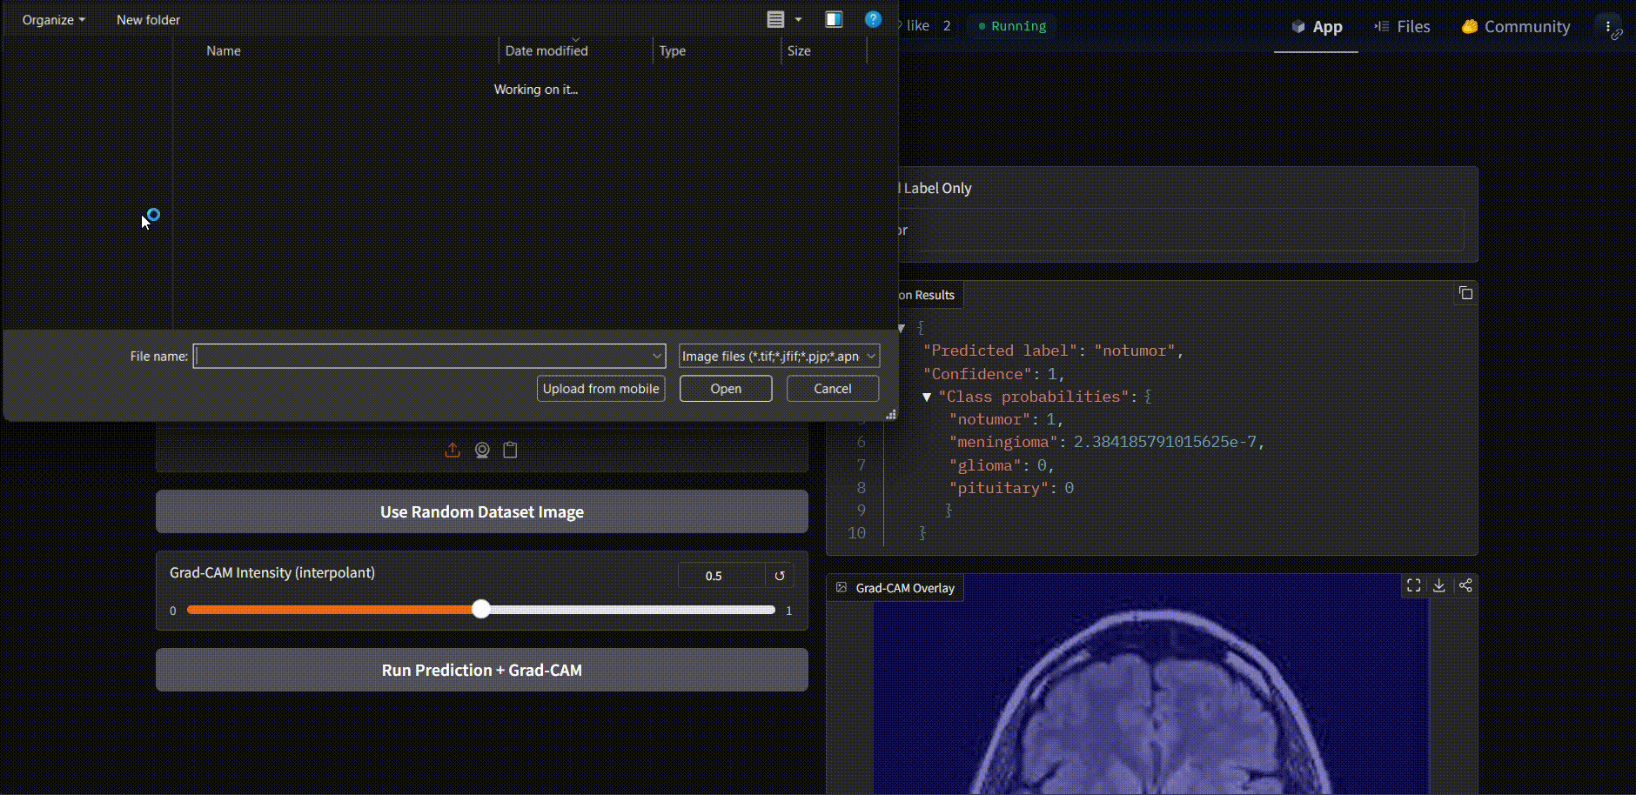Toggle the preview pane in file dialog

pos(835,18)
